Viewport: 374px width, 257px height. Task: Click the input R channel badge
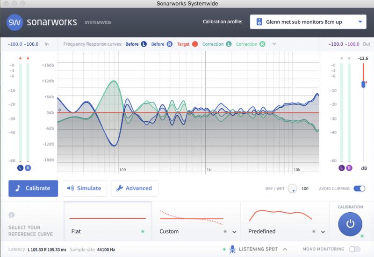(x=28, y=168)
